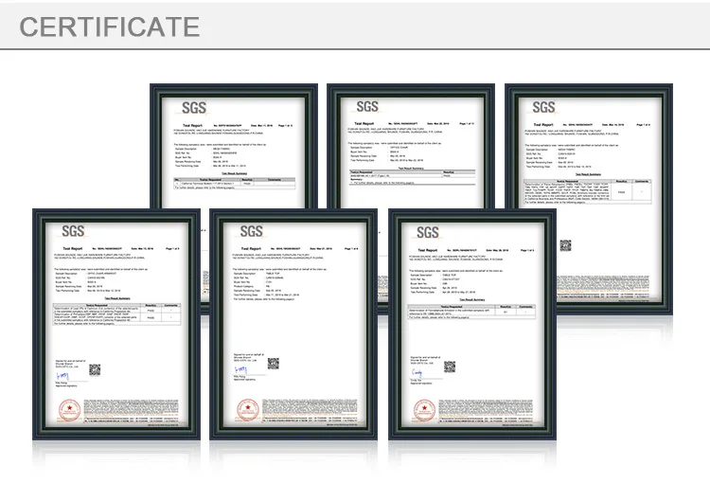Viewport: 710px width, 483px height.
Task: Click SGS logo on Office Chair Armrest report
Action: [x=73, y=231]
